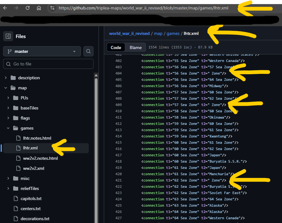Open ww2v2.notes.html in the file tree
282x223 pixels.
coord(40,158)
